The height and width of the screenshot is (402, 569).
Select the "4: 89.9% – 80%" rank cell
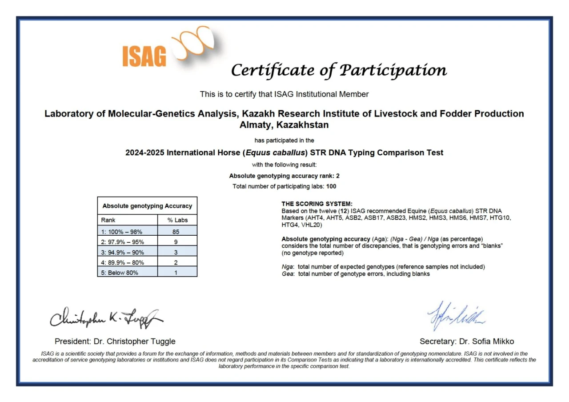(128, 261)
